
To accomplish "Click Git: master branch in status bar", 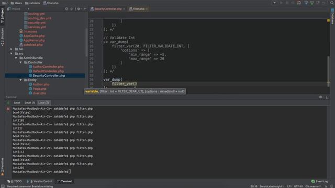I will [313, 186].
